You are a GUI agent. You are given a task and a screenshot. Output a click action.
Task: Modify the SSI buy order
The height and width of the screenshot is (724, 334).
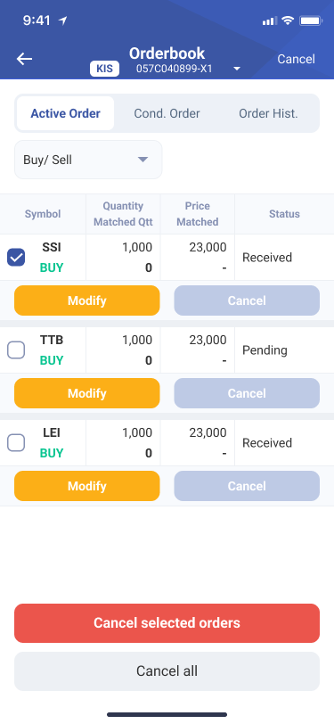coord(87,300)
